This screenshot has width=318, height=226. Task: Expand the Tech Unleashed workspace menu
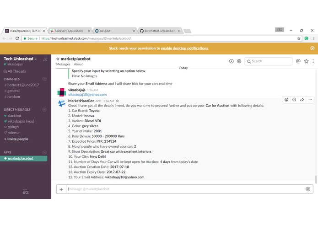20,59
